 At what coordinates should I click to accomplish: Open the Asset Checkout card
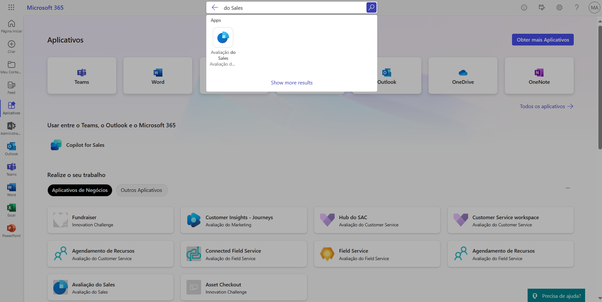tap(244, 287)
